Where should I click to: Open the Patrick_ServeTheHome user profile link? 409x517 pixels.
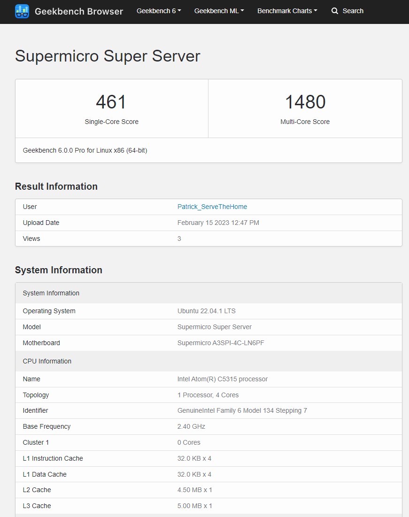212,207
